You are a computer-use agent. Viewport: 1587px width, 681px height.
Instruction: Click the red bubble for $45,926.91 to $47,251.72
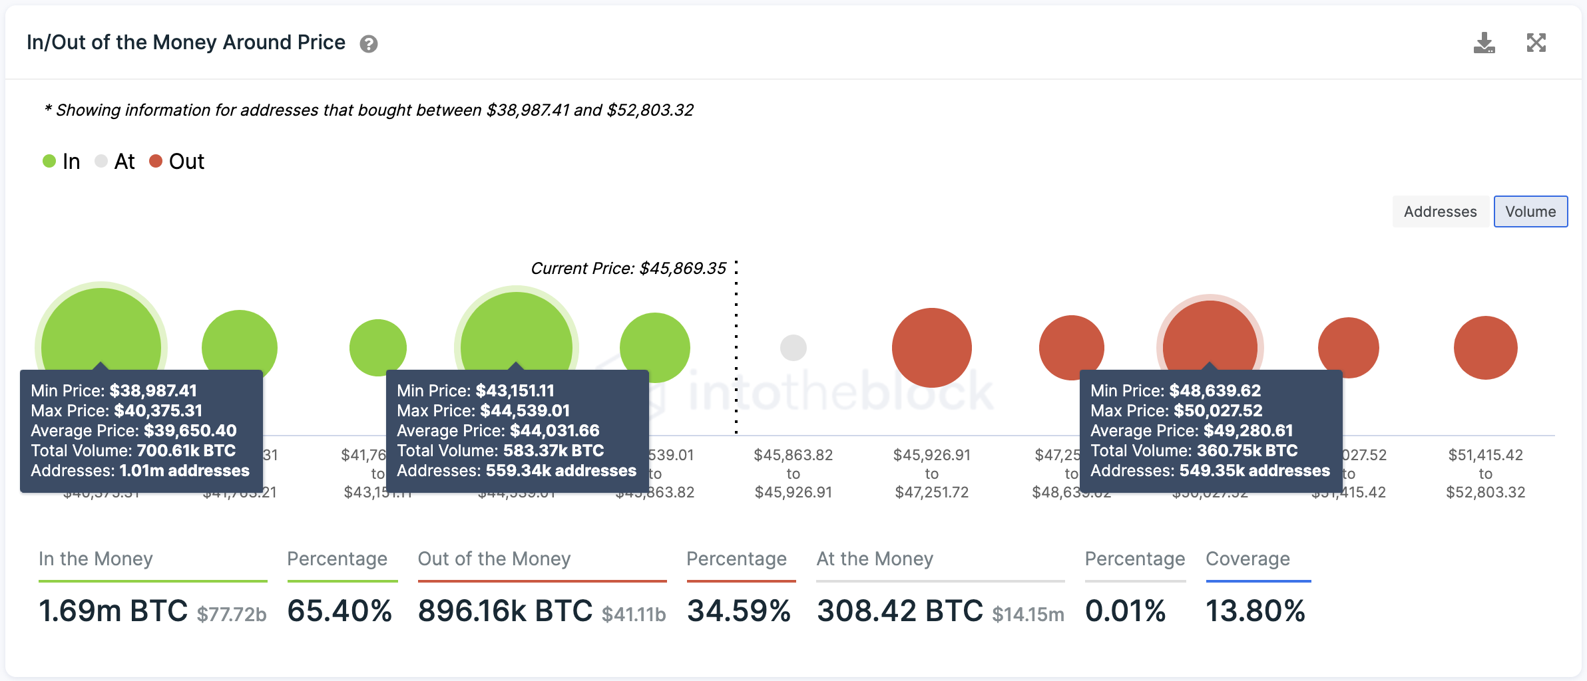pyautogui.click(x=932, y=348)
